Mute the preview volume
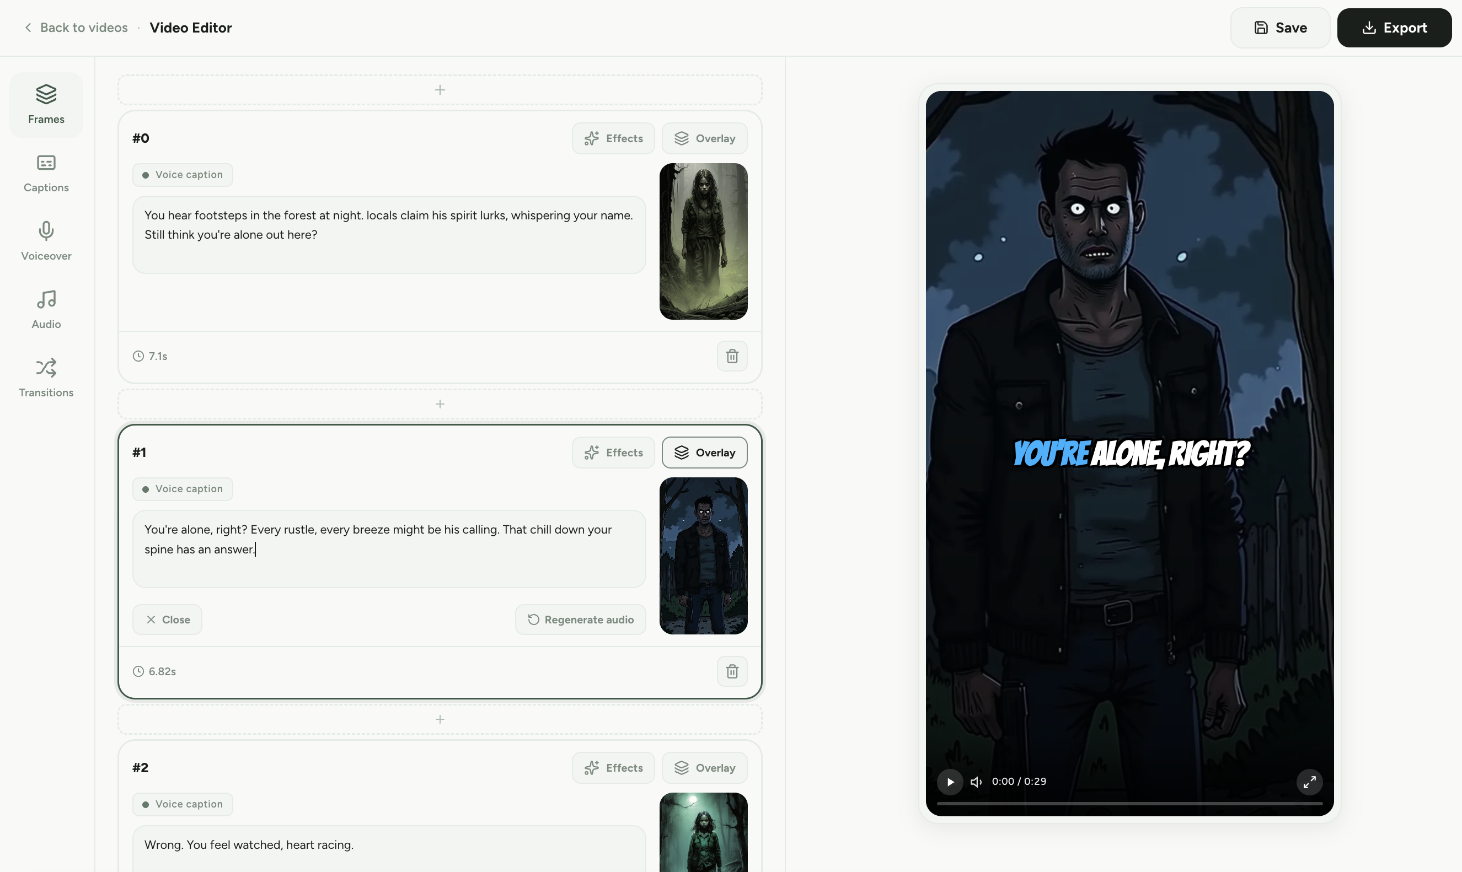Screen dimensions: 1462x872 [976, 782]
